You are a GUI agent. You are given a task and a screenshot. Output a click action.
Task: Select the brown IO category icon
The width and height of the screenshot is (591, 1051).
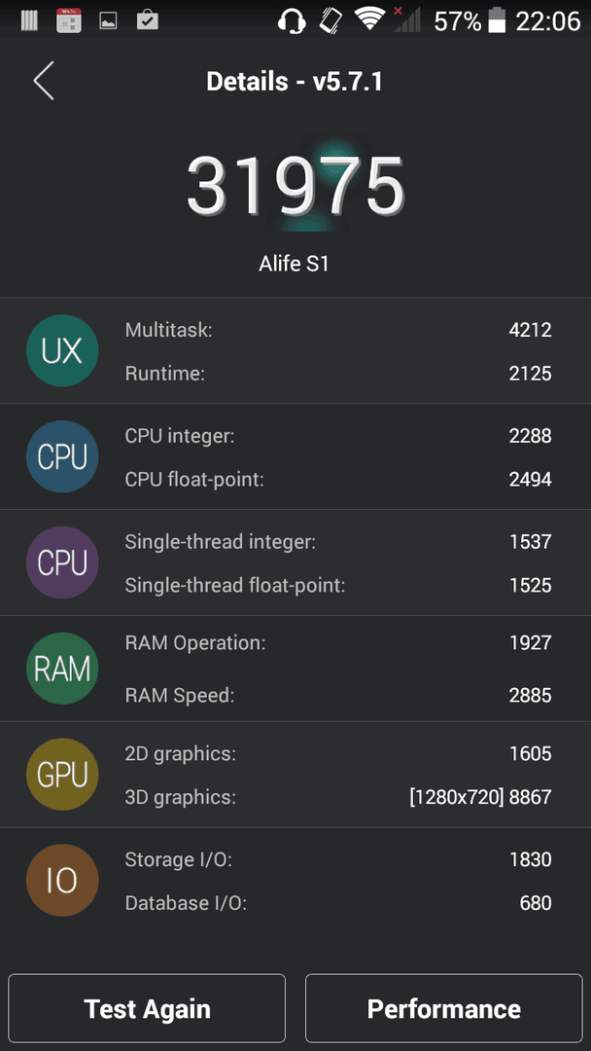click(62, 880)
